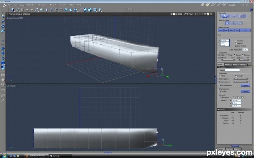Click the blue sphere tool in top toolbar
Screen dimensions: 254x158
pyautogui.click(x=66, y=10)
